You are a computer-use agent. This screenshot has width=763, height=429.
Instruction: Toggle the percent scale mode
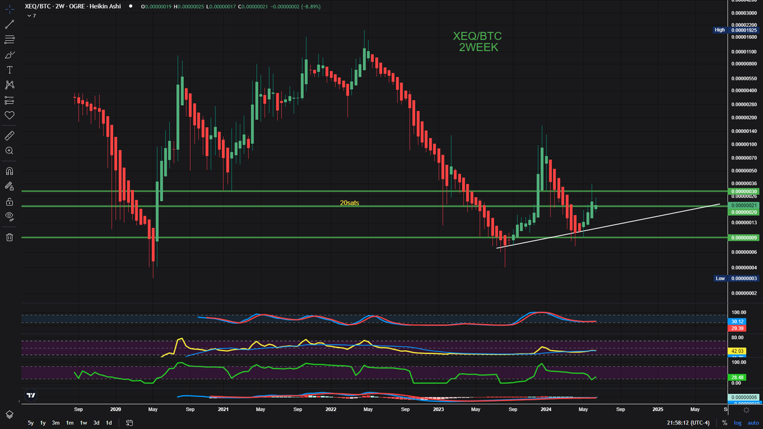724,423
